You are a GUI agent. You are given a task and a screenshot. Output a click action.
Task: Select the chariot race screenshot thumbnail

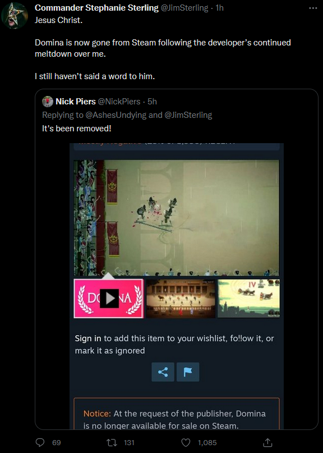click(x=248, y=299)
